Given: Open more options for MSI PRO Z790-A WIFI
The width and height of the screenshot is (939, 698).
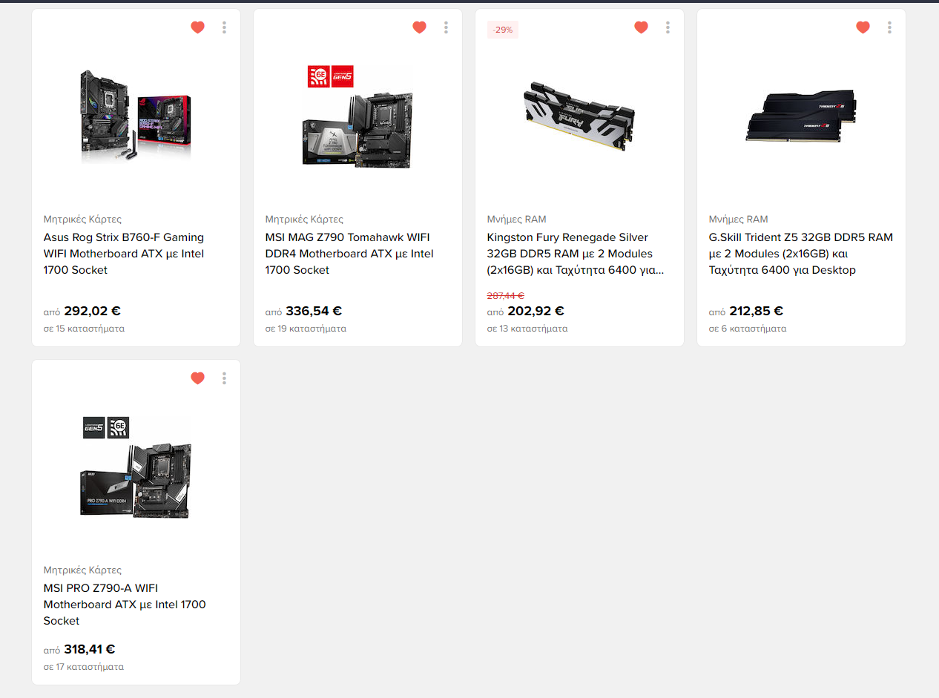Looking at the screenshot, I should point(224,378).
